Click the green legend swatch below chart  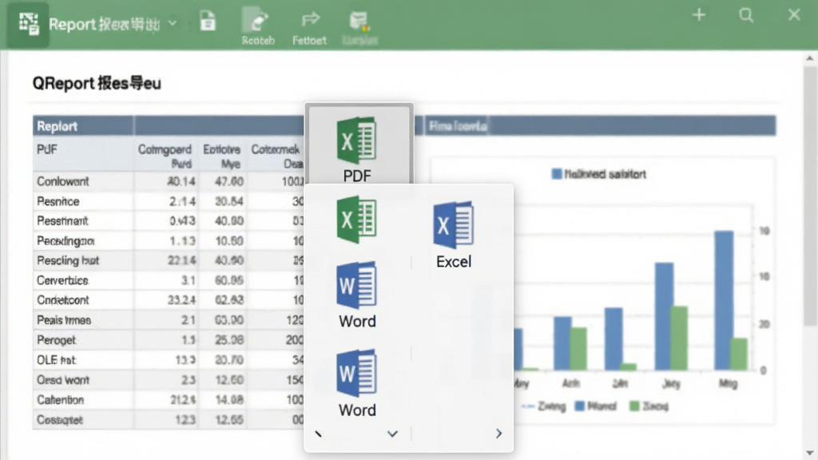click(x=634, y=406)
